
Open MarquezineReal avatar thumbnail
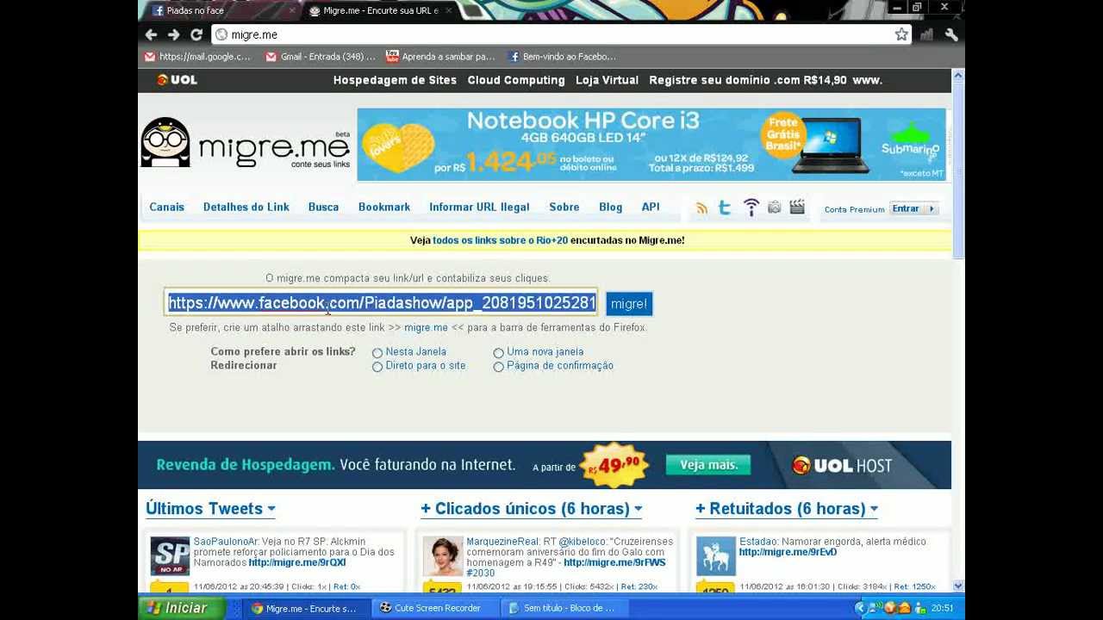(x=443, y=556)
